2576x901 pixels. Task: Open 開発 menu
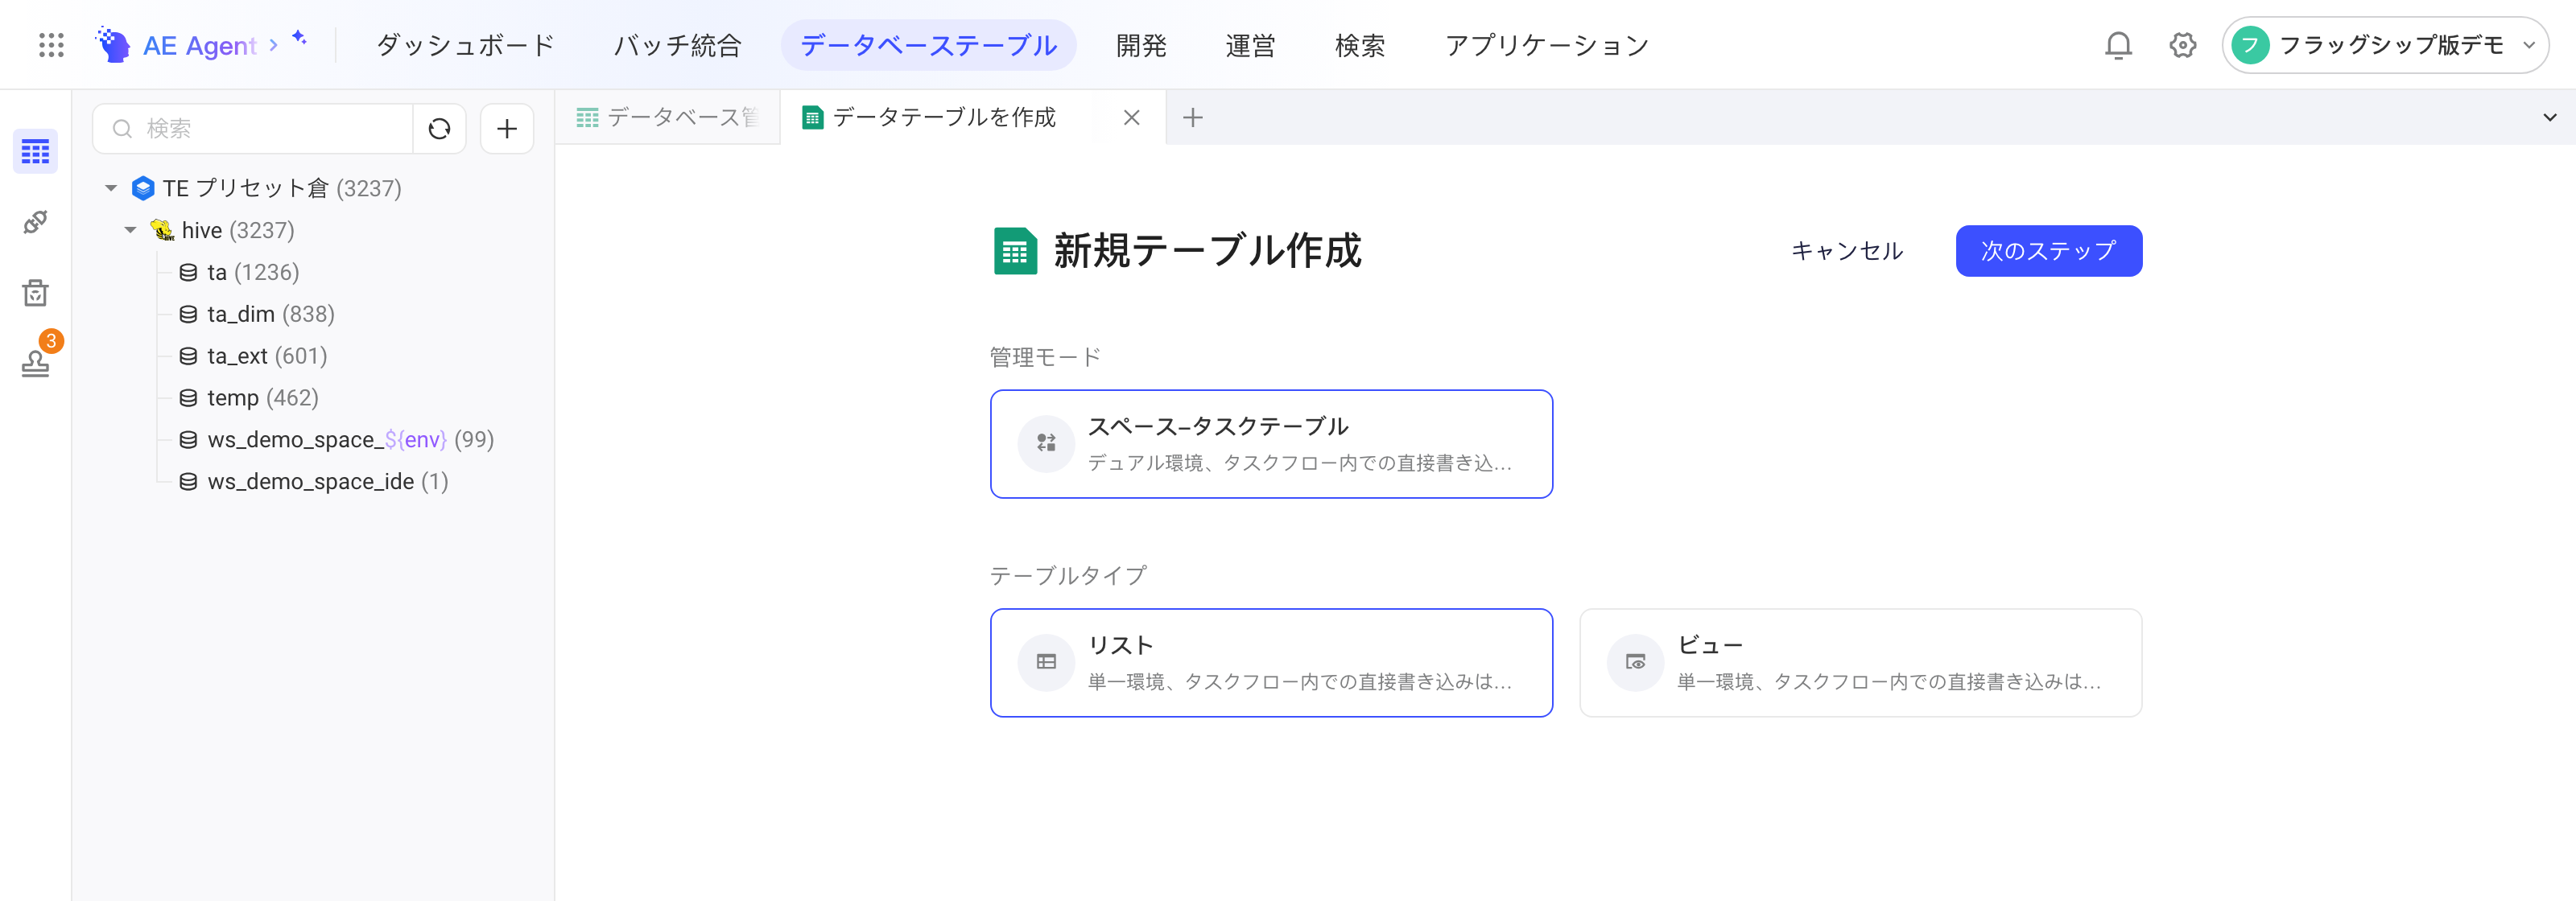pos(1141,45)
